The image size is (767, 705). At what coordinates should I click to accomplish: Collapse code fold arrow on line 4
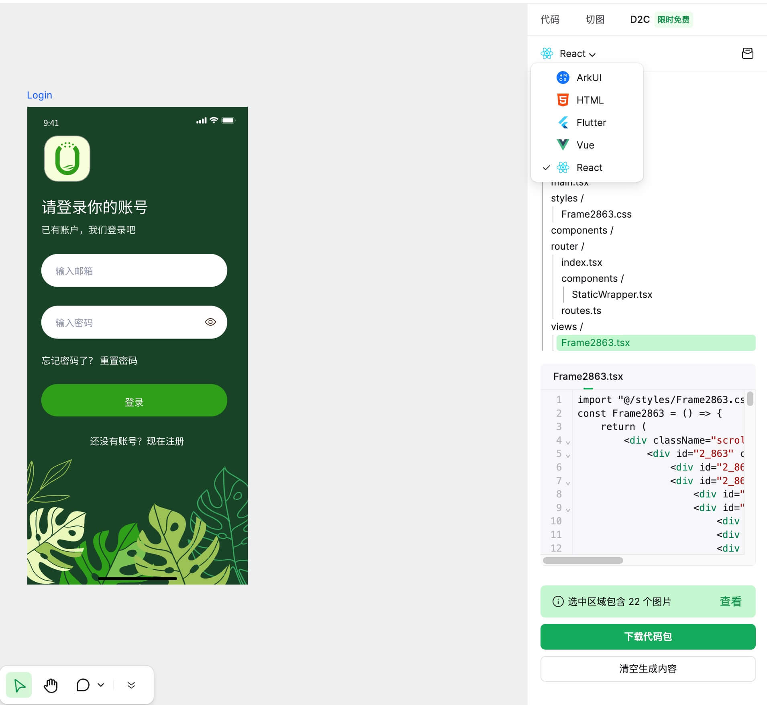[568, 442]
